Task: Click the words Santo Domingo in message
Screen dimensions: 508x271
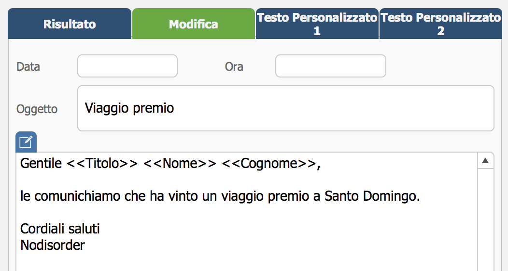Action: click(372, 196)
